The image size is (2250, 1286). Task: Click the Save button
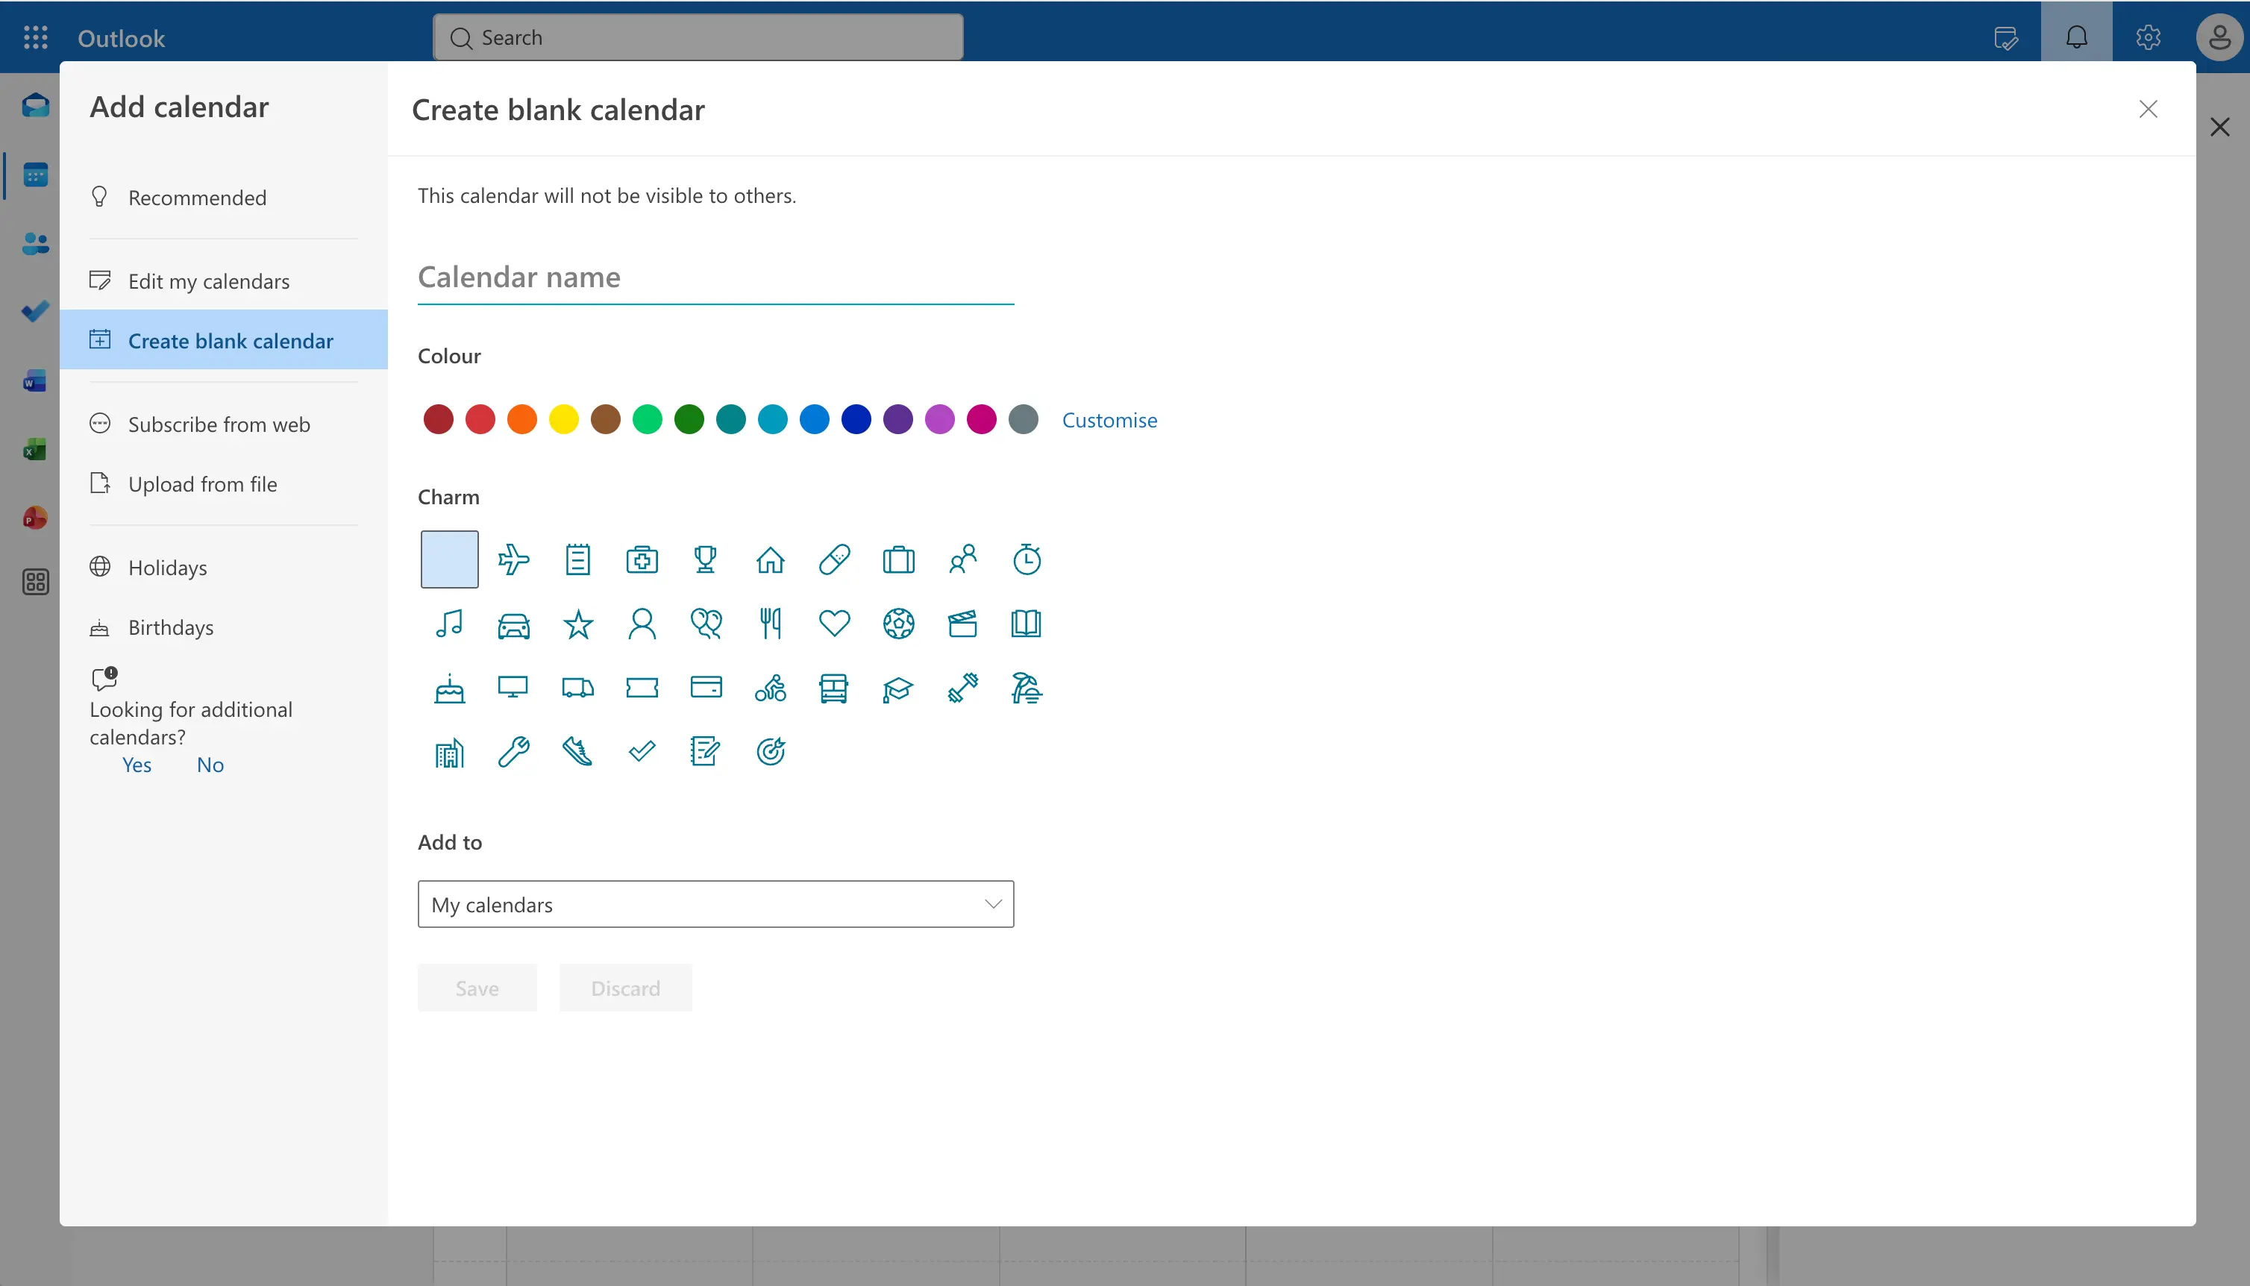(477, 988)
